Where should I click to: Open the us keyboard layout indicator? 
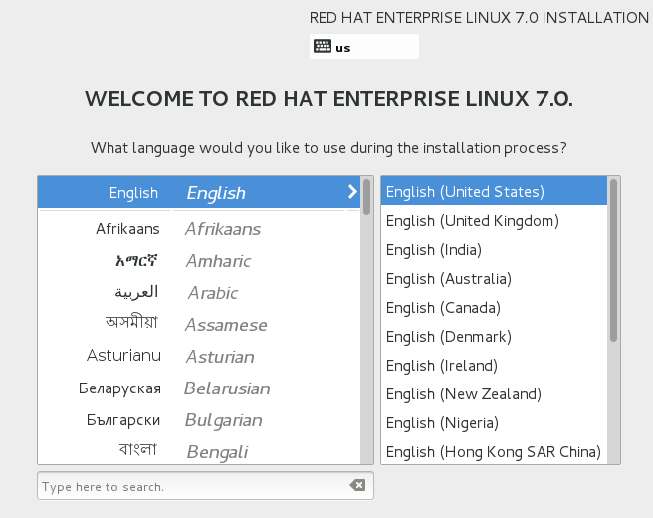pos(364,46)
